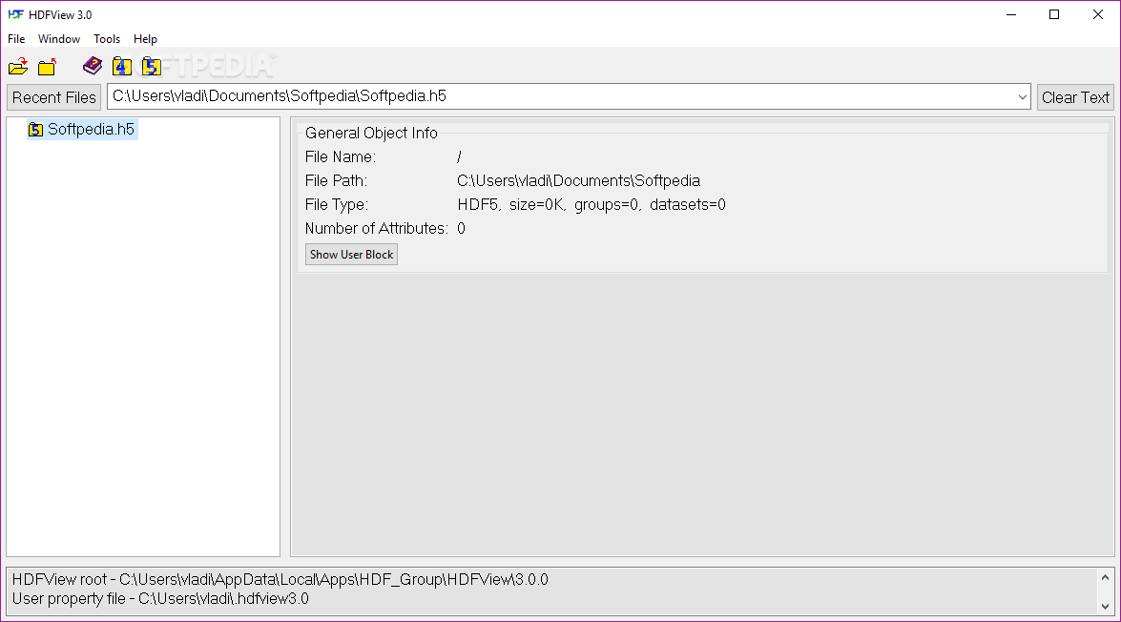
Task: Open the Window menu
Action: [58, 38]
